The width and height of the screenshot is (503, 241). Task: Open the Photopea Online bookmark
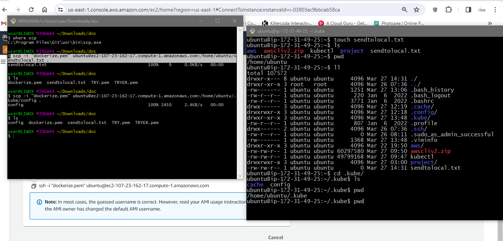(x=399, y=23)
